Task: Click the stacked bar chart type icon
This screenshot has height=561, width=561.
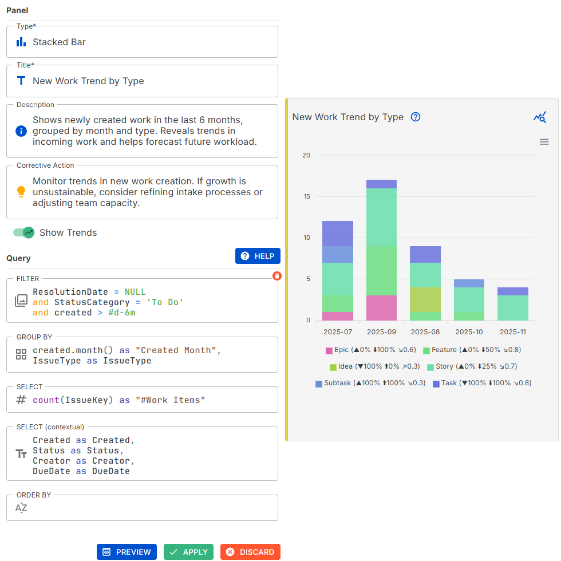Action: 21,42
